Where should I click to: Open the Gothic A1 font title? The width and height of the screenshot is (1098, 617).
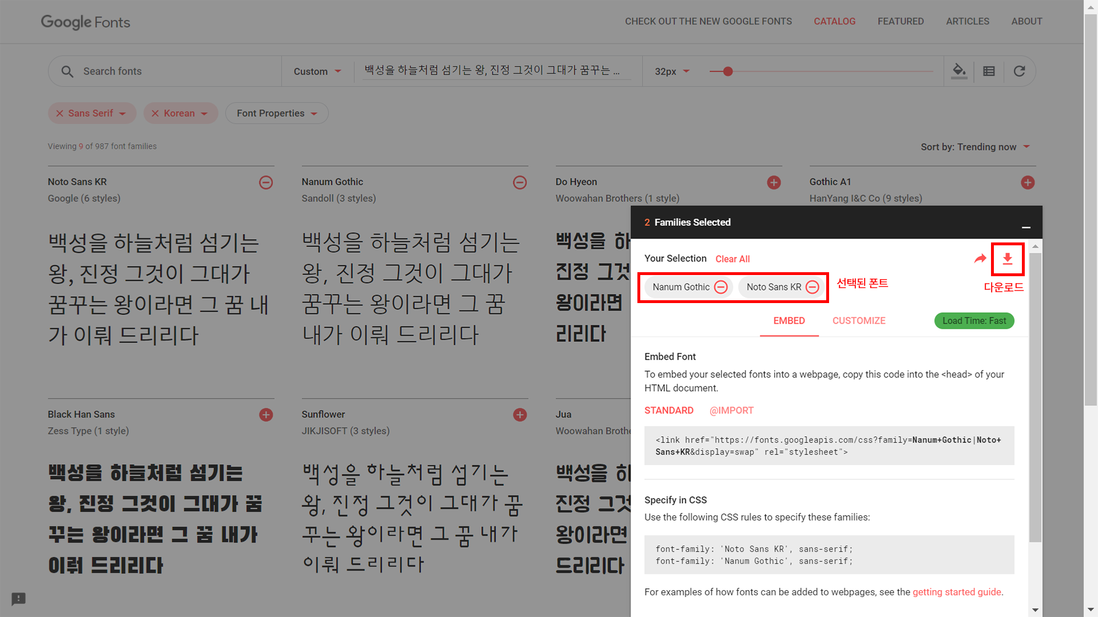(x=830, y=182)
